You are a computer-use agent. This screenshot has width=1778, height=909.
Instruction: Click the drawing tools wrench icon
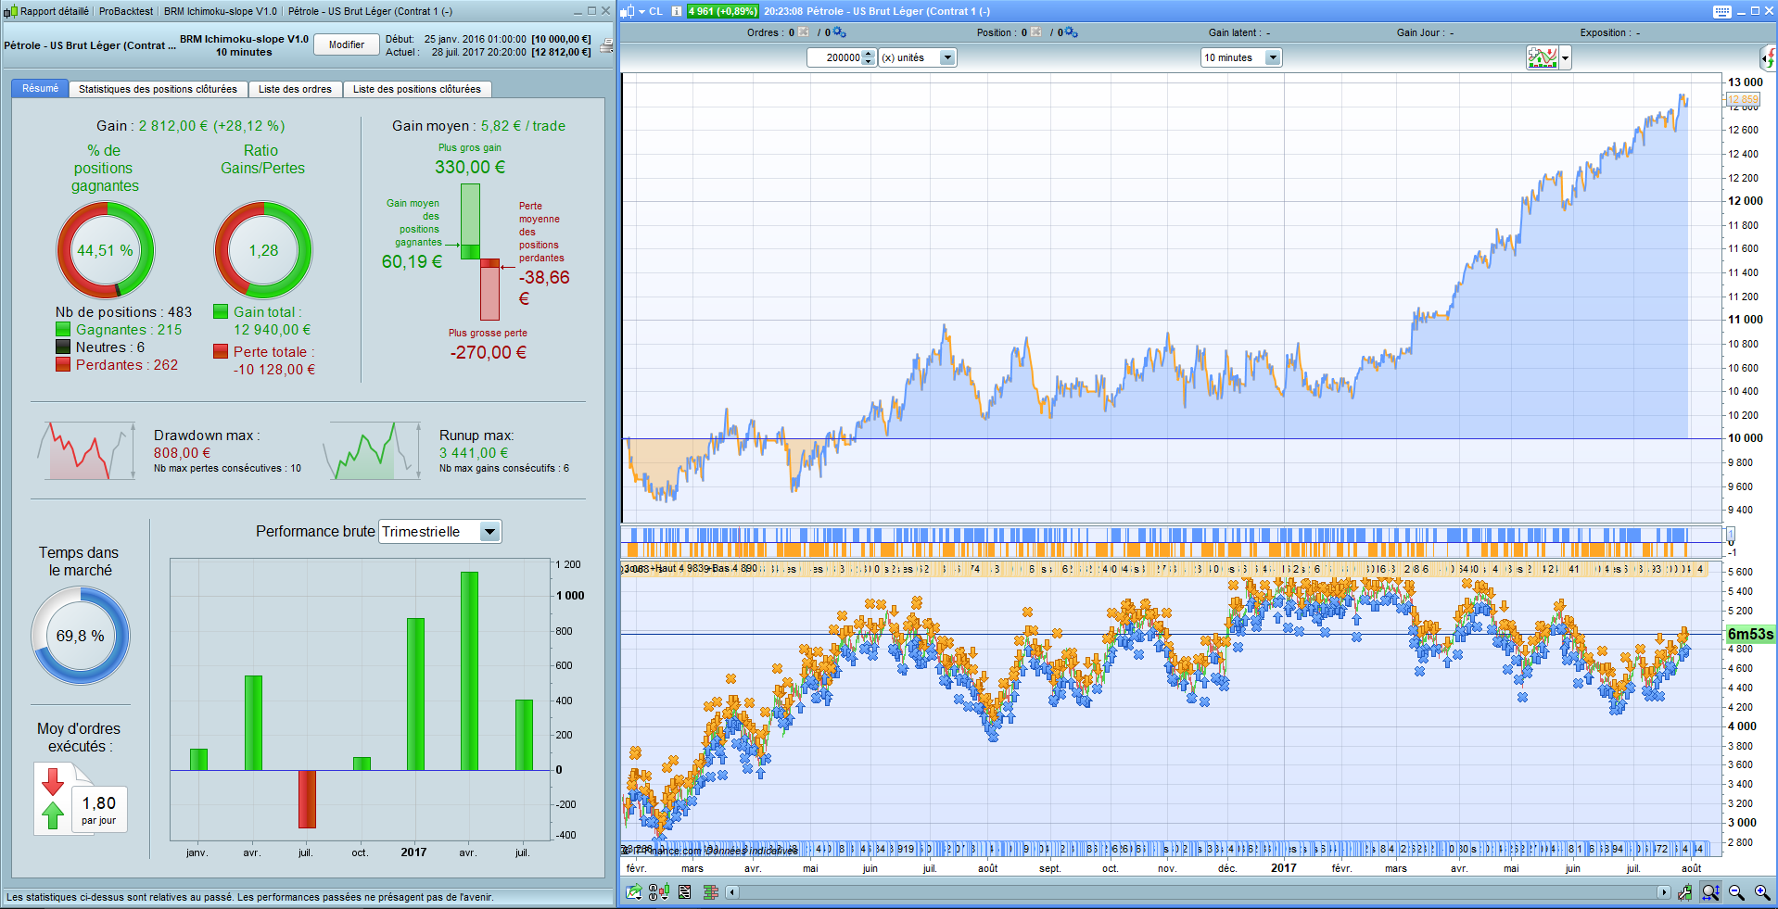1685,892
